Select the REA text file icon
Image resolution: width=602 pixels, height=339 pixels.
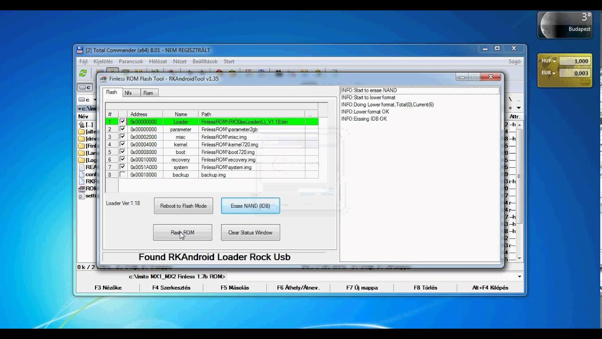(81, 167)
